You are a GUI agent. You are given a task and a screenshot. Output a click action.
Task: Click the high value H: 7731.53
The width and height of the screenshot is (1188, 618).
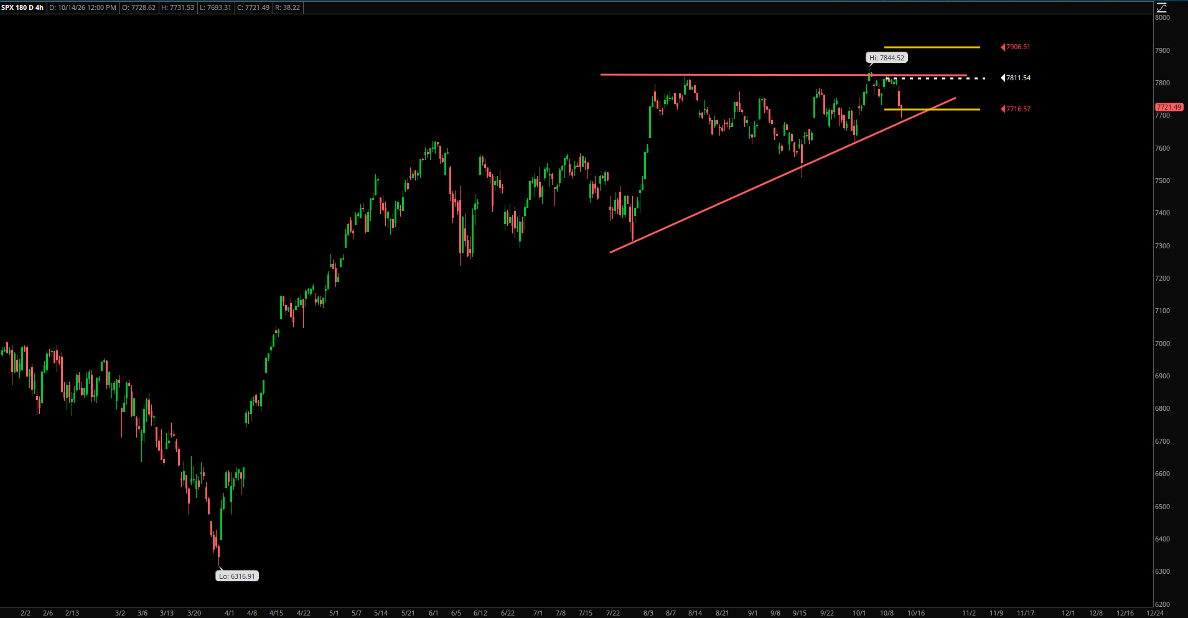pyautogui.click(x=177, y=7)
